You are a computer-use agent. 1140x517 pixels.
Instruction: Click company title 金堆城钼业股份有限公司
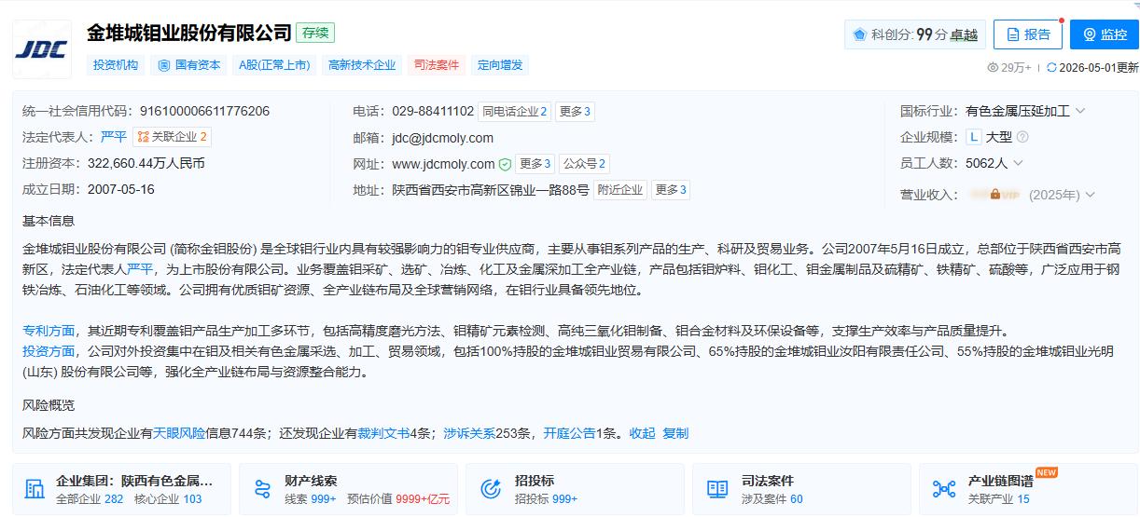pyautogui.click(x=189, y=33)
